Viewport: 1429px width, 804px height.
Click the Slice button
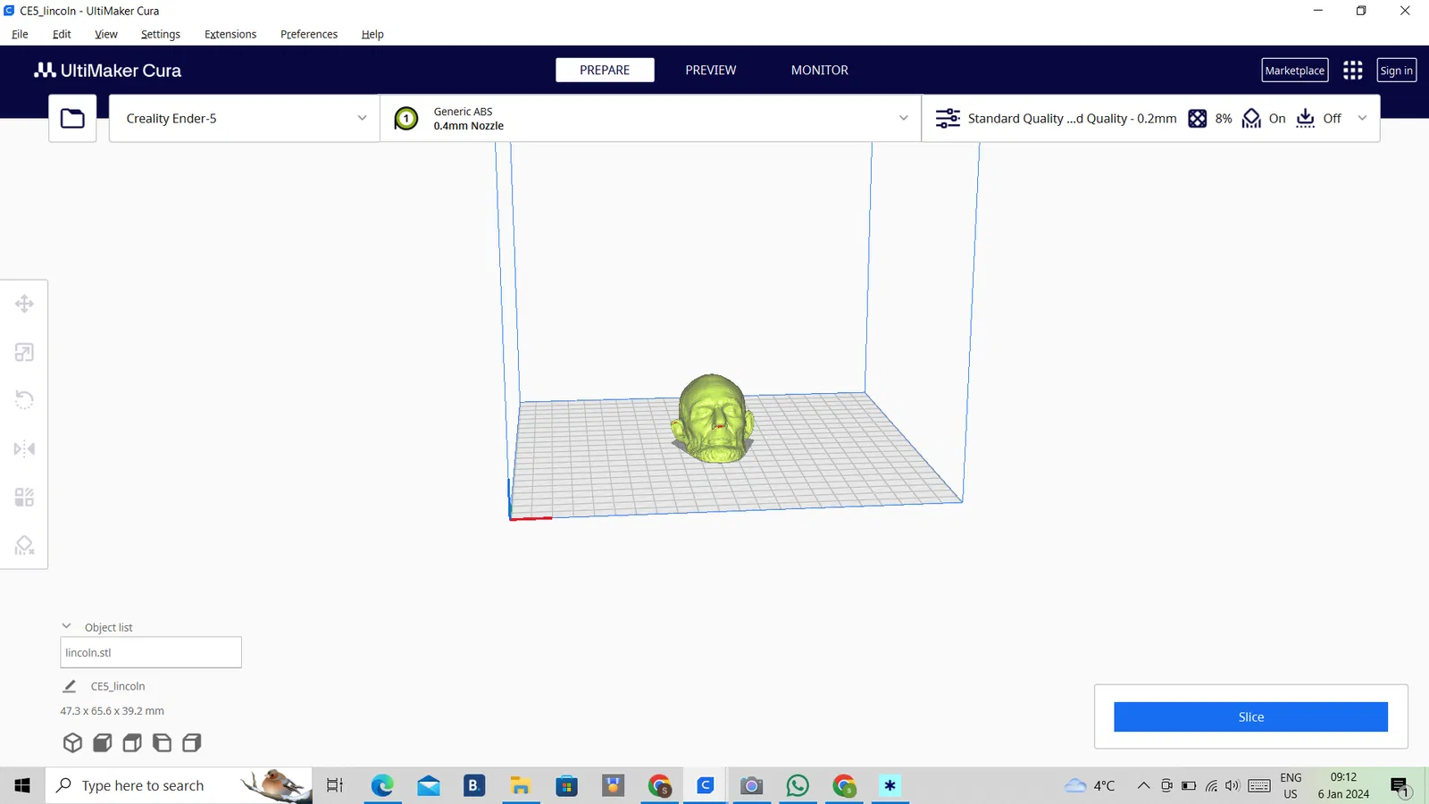[1250, 716]
